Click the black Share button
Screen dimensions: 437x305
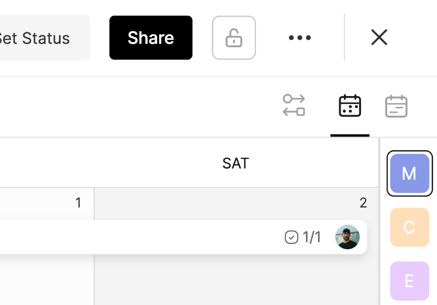(x=151, y=38)
